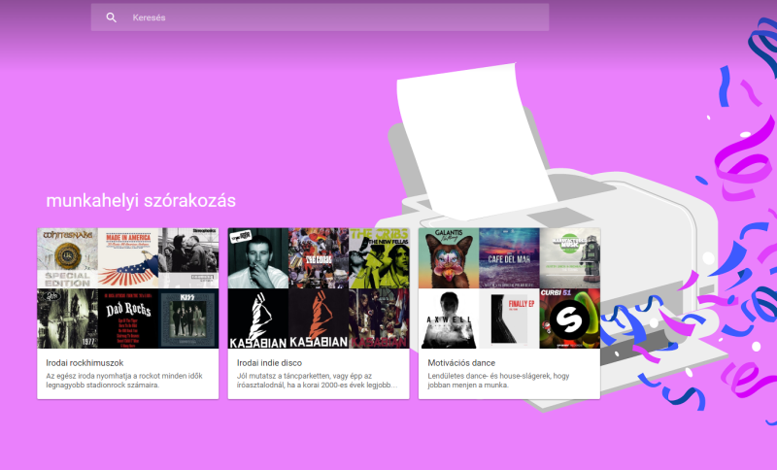This screenshot has width=777, height=470.
Task: Select the Dad Rocks album cover
Action: [128, 319]
